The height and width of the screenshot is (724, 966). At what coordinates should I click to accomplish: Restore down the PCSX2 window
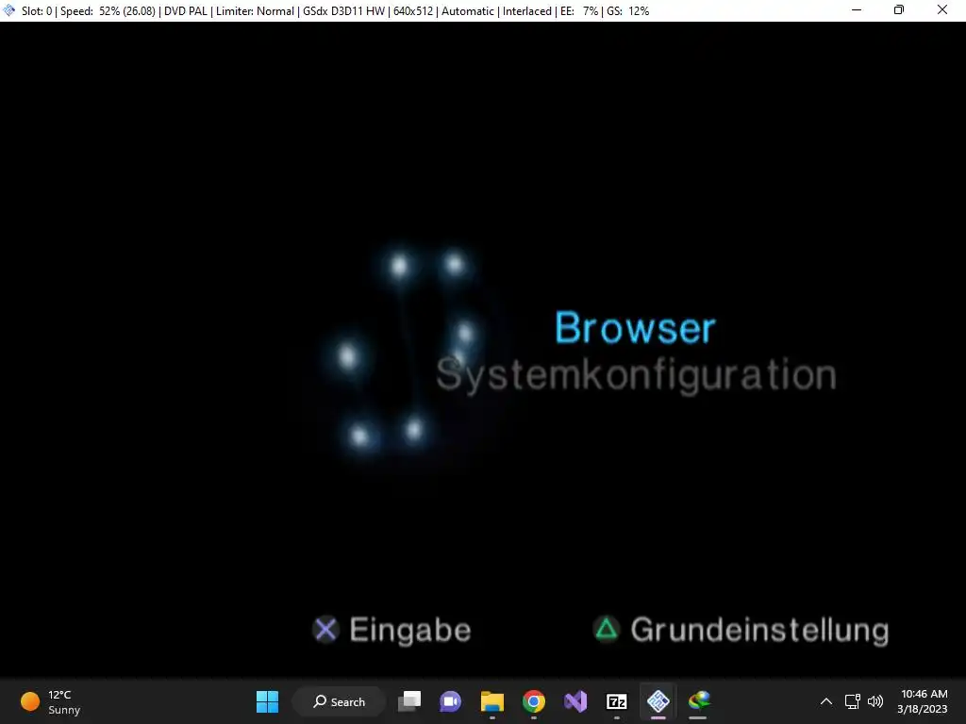(899, 9)
